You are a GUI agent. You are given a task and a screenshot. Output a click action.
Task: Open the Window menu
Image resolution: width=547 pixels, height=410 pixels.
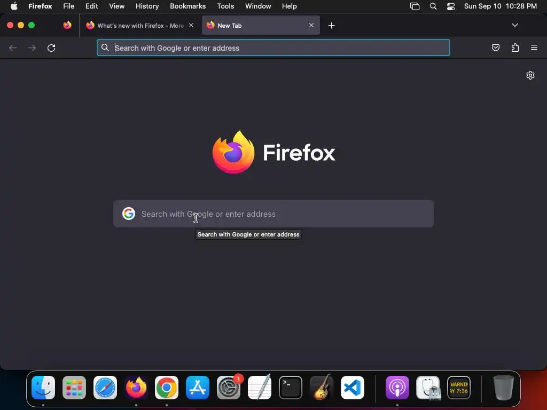click(258, 6)
